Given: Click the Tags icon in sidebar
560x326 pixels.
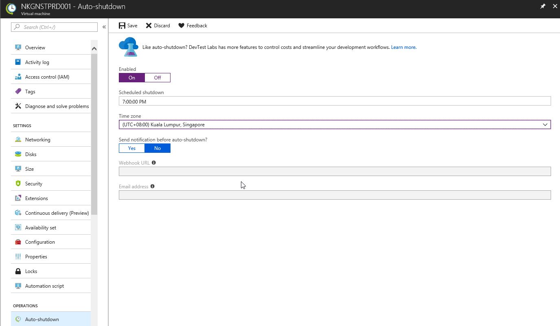Looking at the screenshot, I should [18, 91].
